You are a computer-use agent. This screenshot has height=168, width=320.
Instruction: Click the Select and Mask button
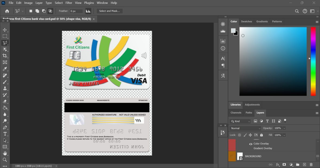click(110, 11)
